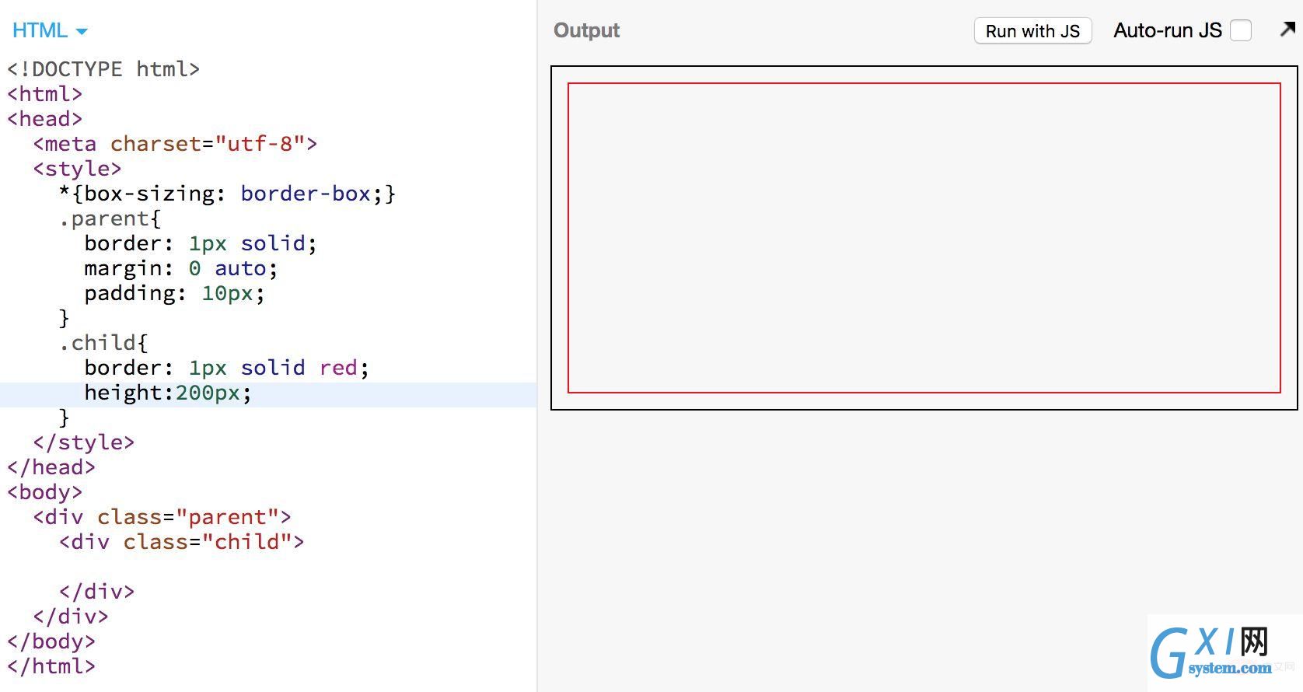Click the line '<!DOCTYPE html>'

click(x=103, y=69)
